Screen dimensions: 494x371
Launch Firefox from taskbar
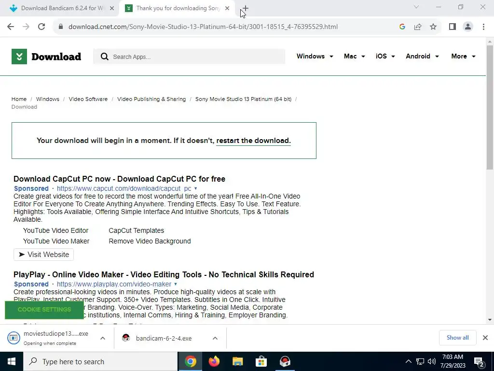point(214,361)
